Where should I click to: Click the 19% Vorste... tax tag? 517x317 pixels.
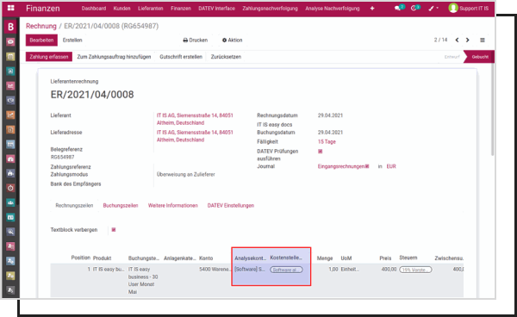pos(415,270)
